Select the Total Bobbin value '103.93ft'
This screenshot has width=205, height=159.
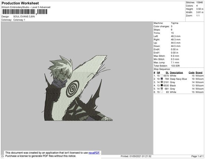click(x=175, y=66)
